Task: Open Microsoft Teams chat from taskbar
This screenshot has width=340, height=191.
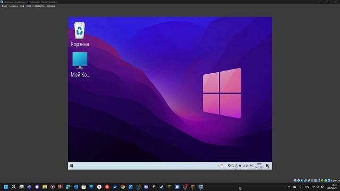Action: pos(29,187)
